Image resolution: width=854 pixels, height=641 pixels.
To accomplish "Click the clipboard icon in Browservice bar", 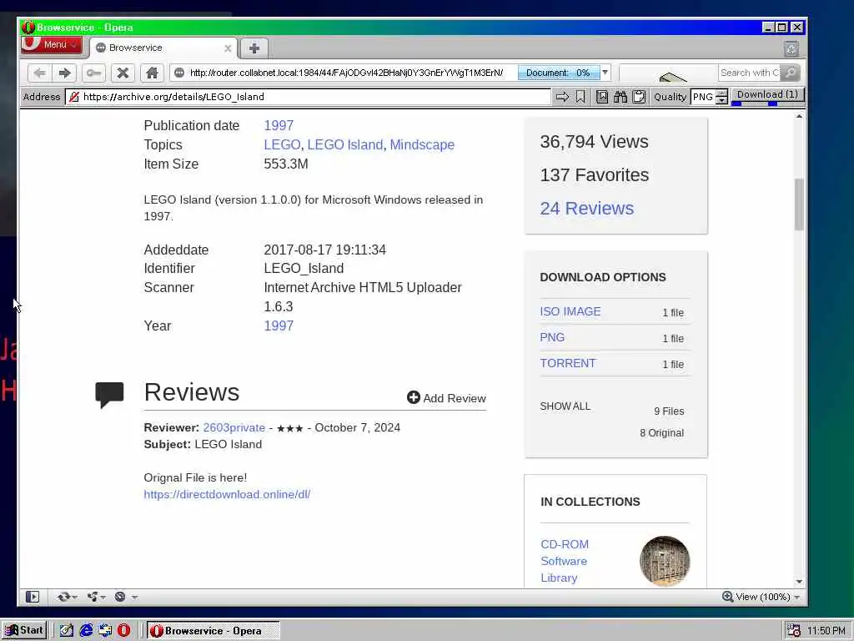I will [639, 97].
